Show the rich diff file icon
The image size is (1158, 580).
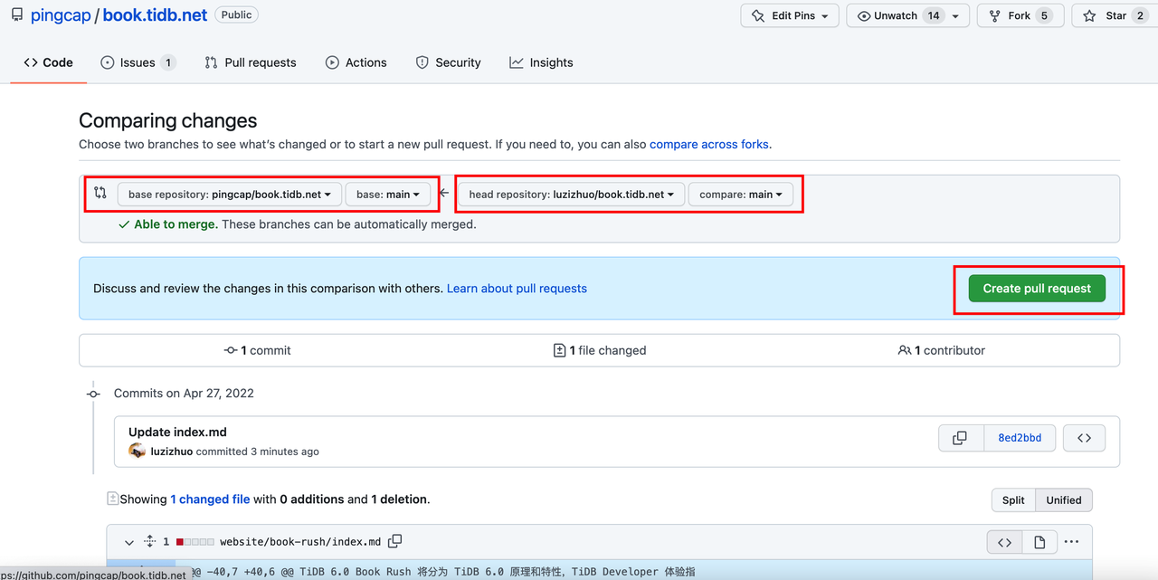tap(1039, 542)
